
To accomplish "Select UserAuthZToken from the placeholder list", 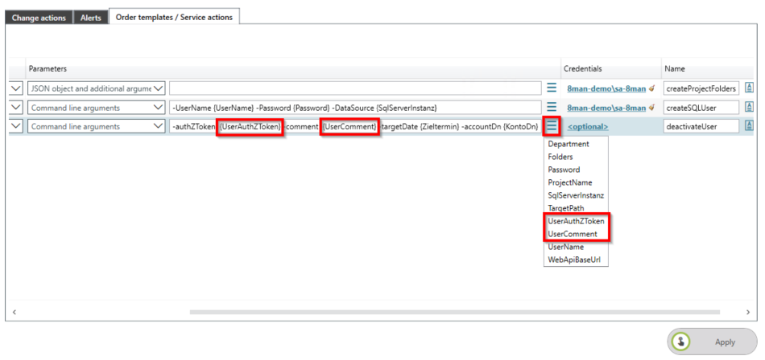I will [x=576, y=221].
